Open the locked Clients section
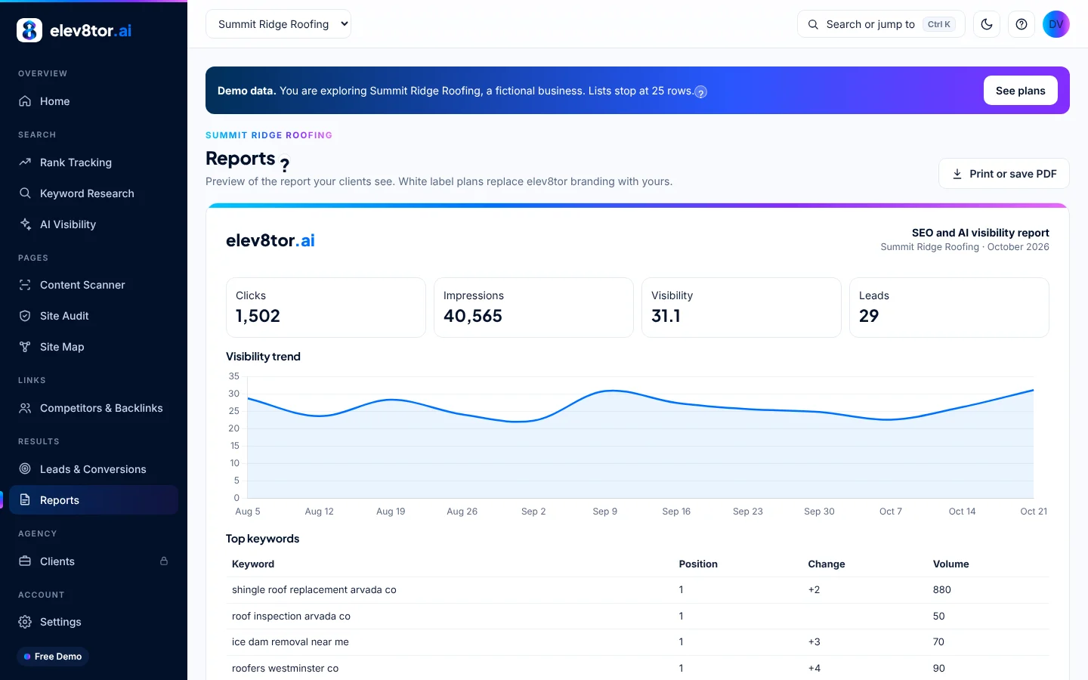Image resolution: width=1088 pixels, height=680 pixels. (x=94, y=561)
